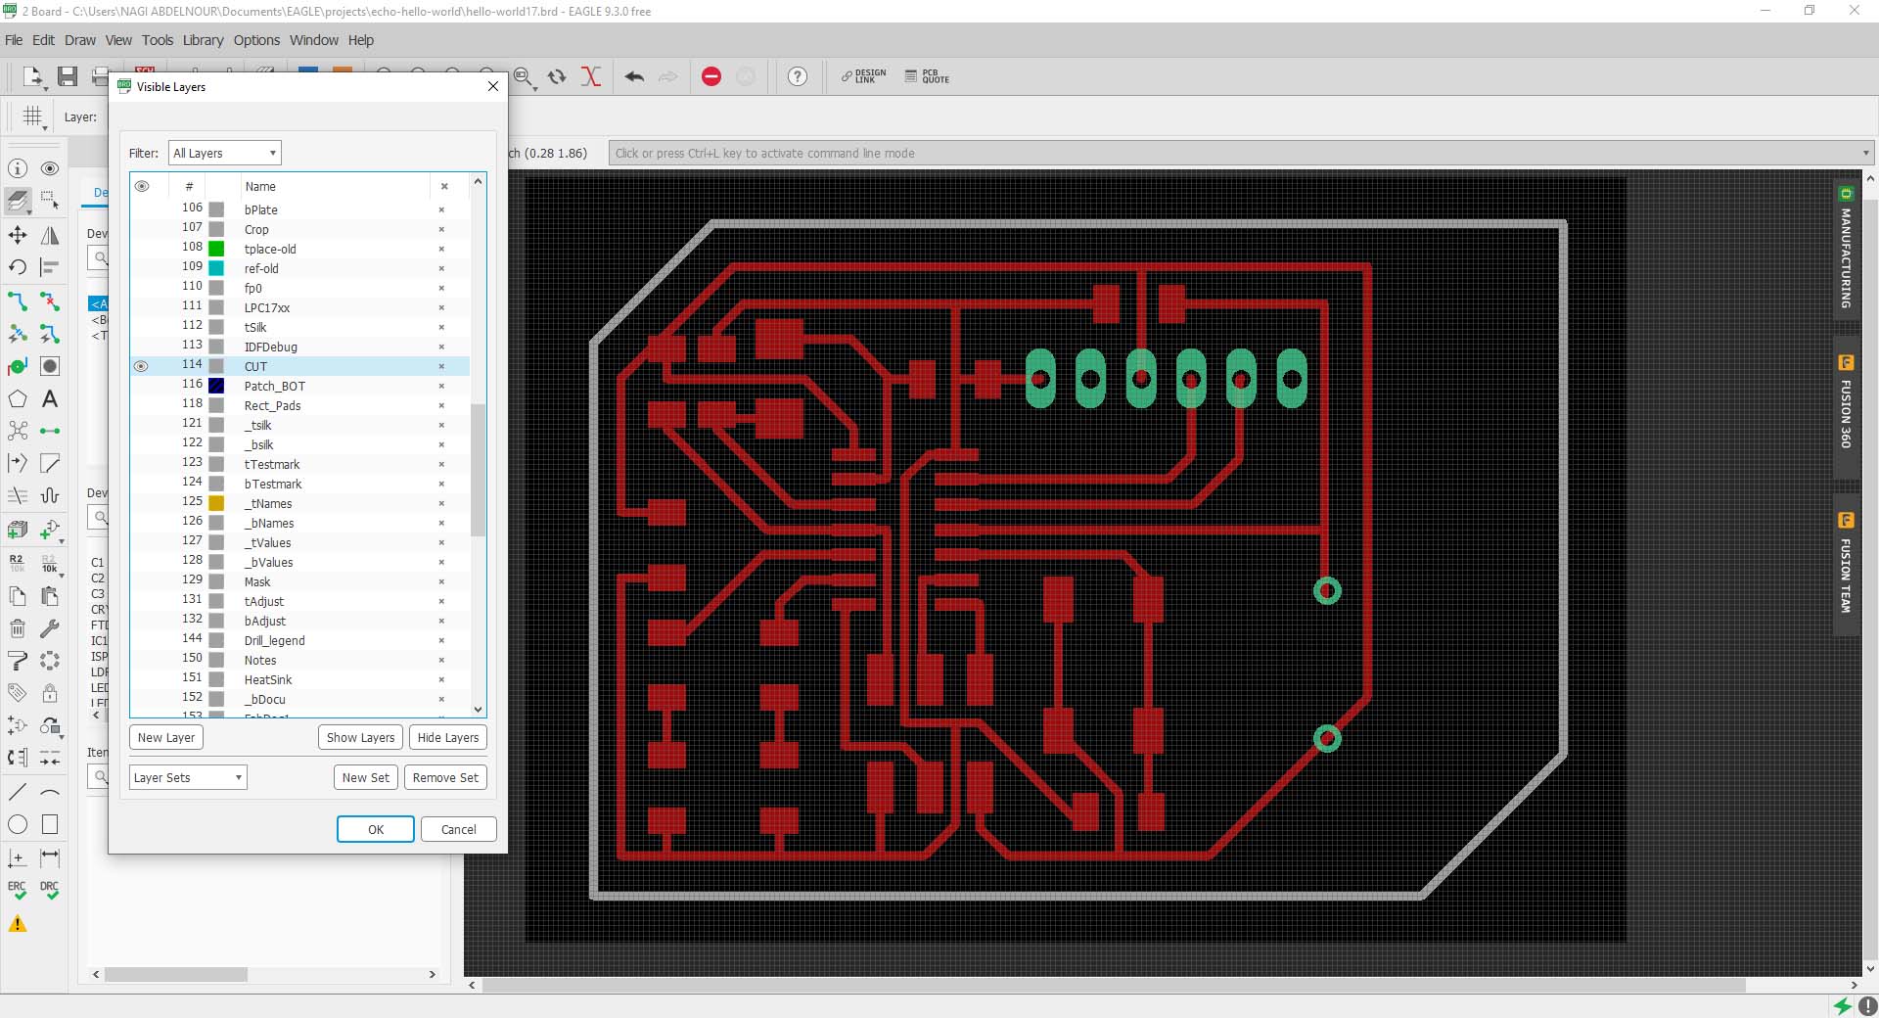Open the Help question mark icon
This screenshot has height=1018, width=1879.
click(x=798, y=76)
